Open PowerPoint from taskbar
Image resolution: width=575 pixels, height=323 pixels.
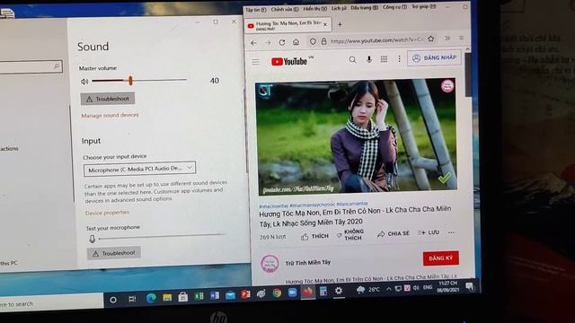tap(245, 294)
